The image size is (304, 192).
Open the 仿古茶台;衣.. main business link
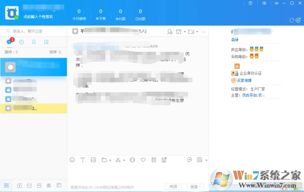coord(253,95)
